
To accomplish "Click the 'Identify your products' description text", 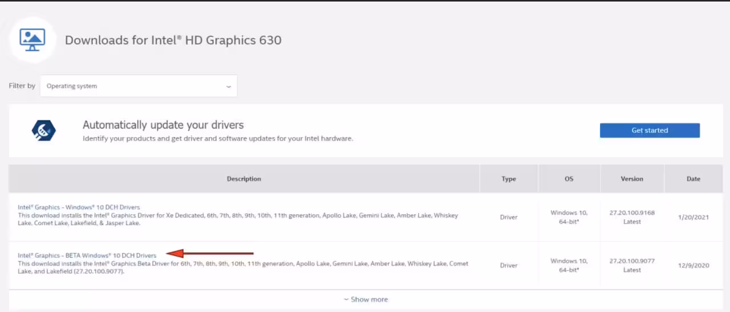I will click(x=218, y=138).
